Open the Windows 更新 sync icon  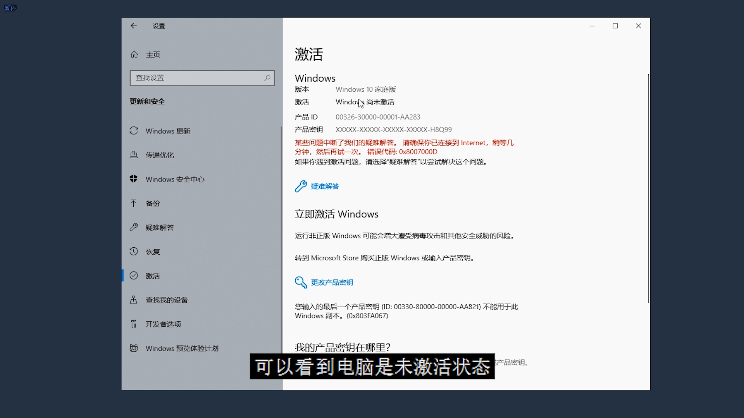[x=134, y=131]
